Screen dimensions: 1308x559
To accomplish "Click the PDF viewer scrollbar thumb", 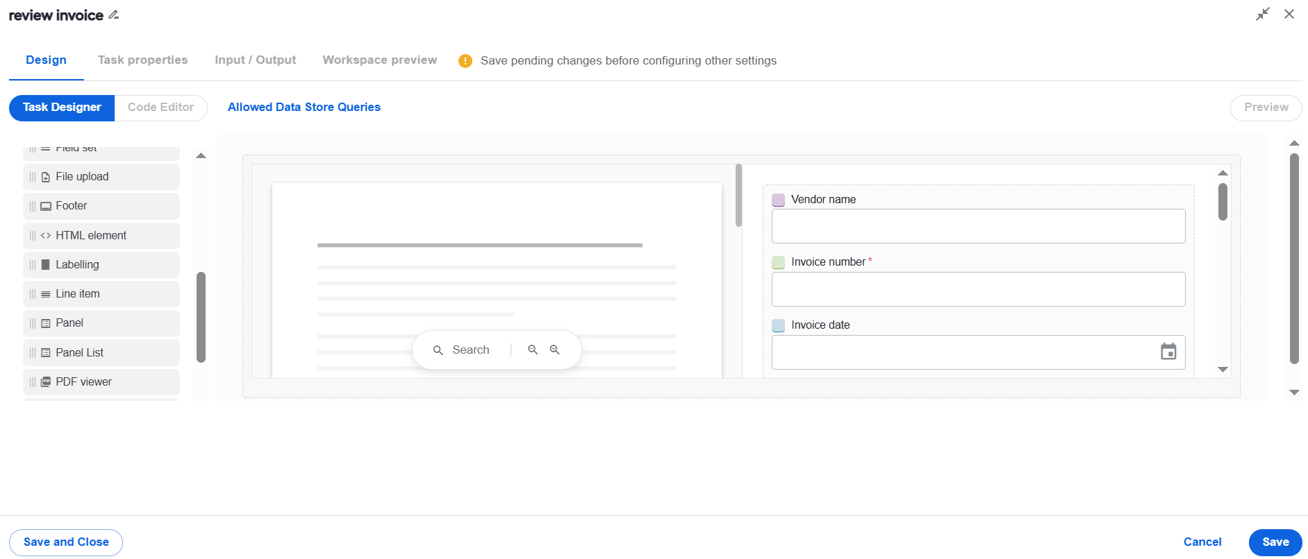I will click(x=738, y=195).
